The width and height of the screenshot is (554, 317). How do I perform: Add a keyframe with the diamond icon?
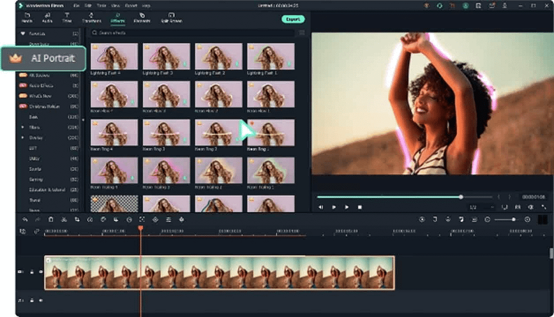pos(155,220)
